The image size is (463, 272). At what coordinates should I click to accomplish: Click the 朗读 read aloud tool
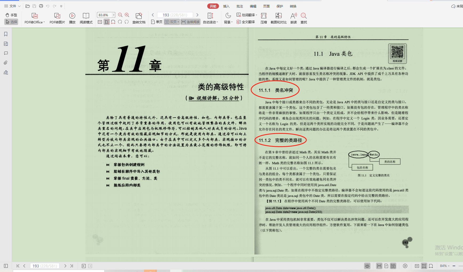(x=293, y=18)
